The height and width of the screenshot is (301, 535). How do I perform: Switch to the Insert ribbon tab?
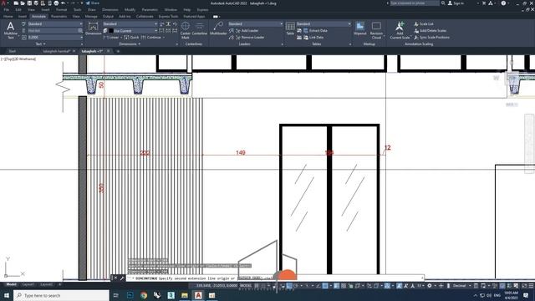click(x=23, y=17)
